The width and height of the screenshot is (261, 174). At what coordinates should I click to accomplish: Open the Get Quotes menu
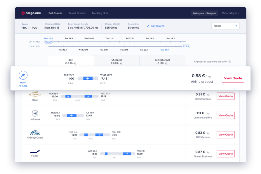(x=55, y=13)
